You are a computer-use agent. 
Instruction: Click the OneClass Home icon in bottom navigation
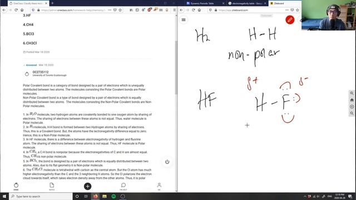coord(16,186)
